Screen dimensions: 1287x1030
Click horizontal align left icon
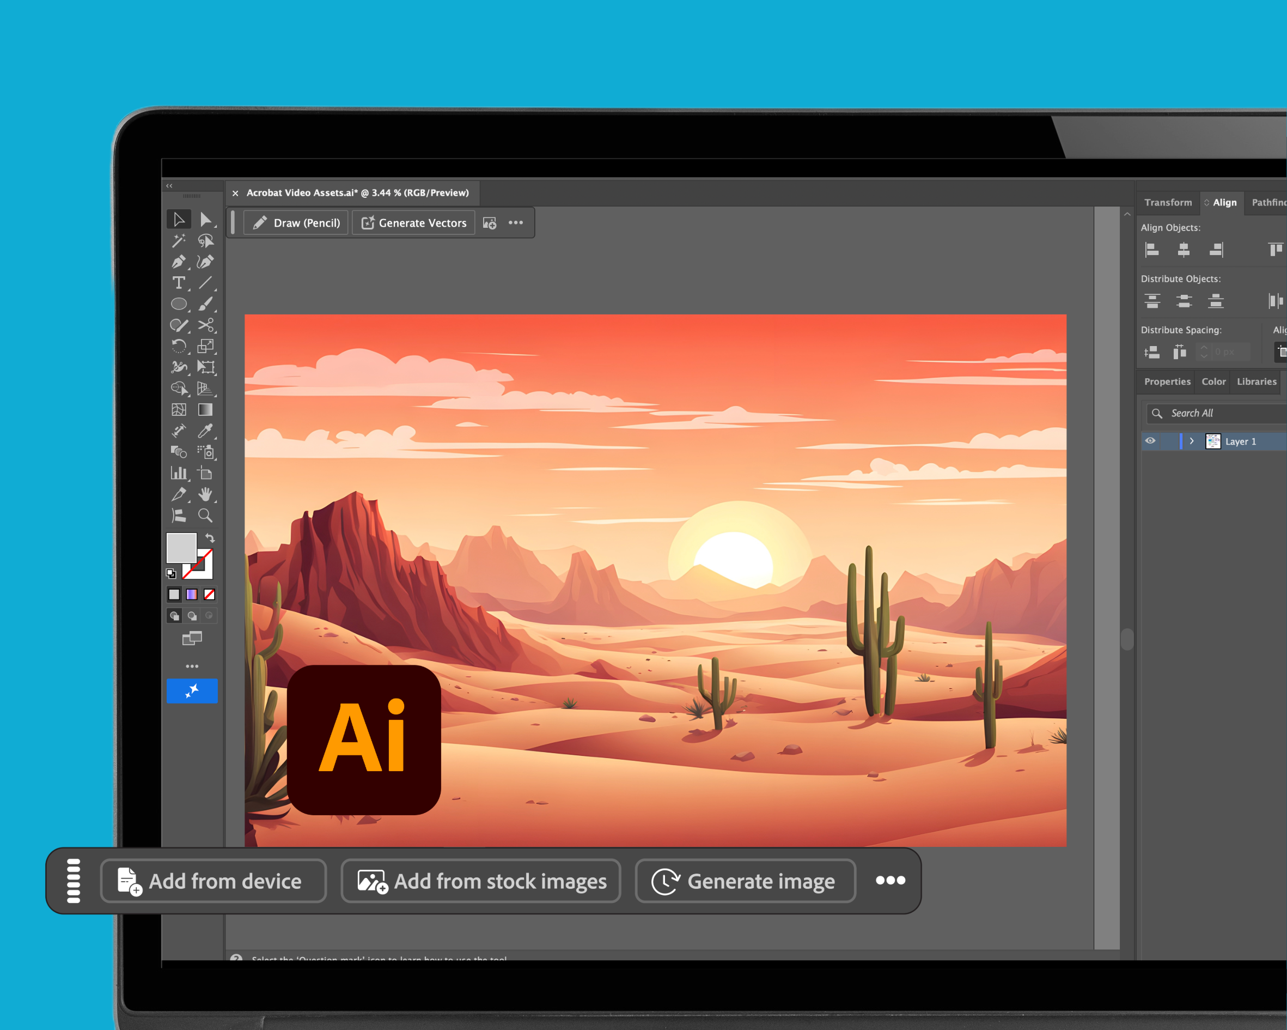tap(1152, 250)
